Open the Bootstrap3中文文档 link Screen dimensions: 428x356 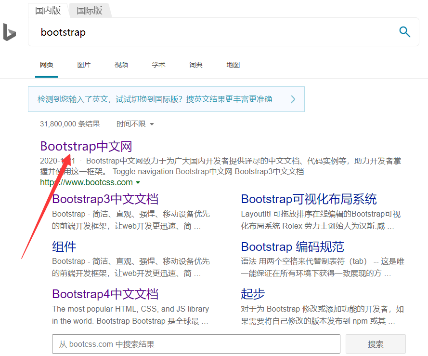click(x=105, y=199)
